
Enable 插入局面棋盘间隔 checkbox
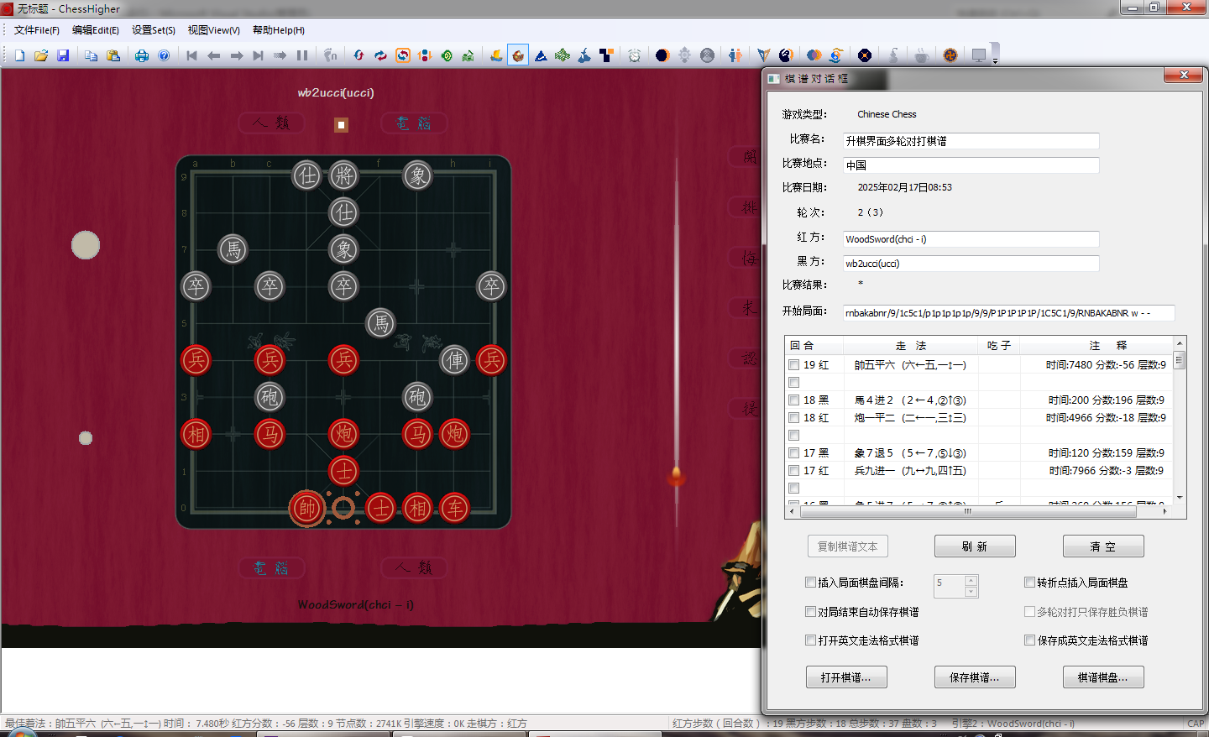(x=810, y=582)
